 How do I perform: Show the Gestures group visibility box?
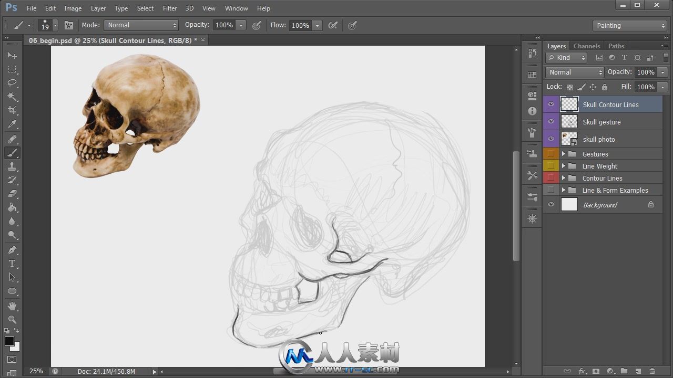tap(551, 154)
